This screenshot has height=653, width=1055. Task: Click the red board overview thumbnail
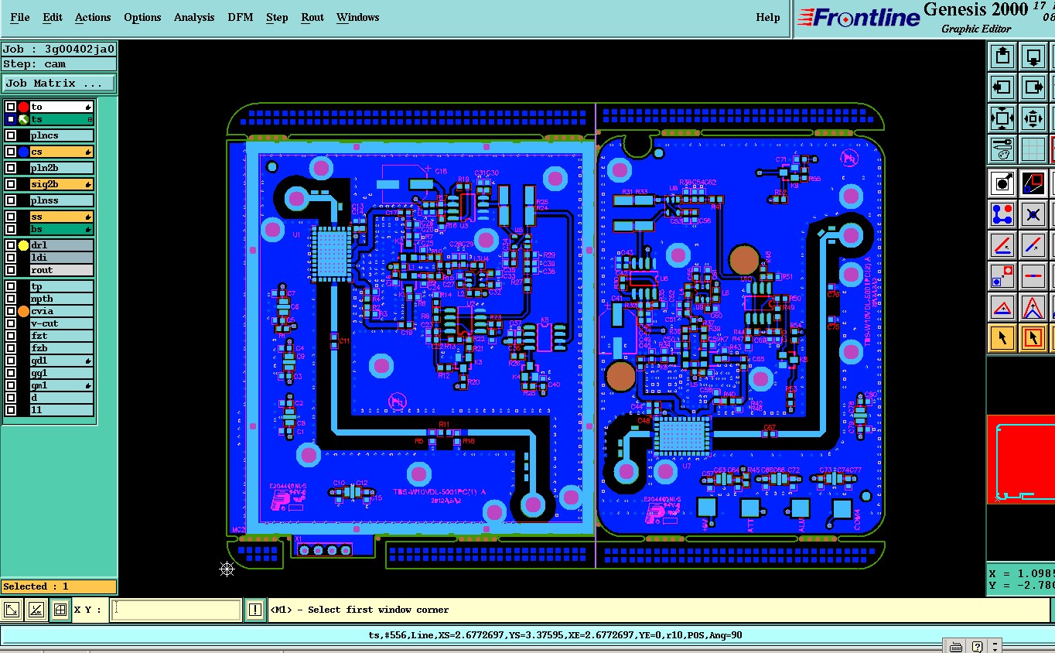coord(1022,460)
